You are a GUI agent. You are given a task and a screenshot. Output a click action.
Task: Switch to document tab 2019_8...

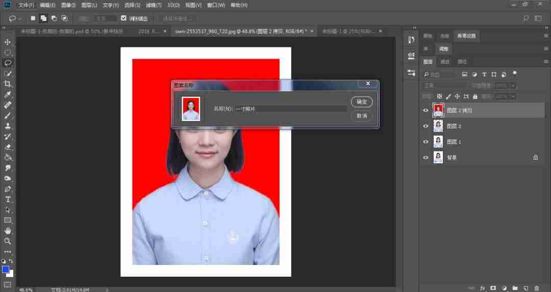click(x=148, y=31)
